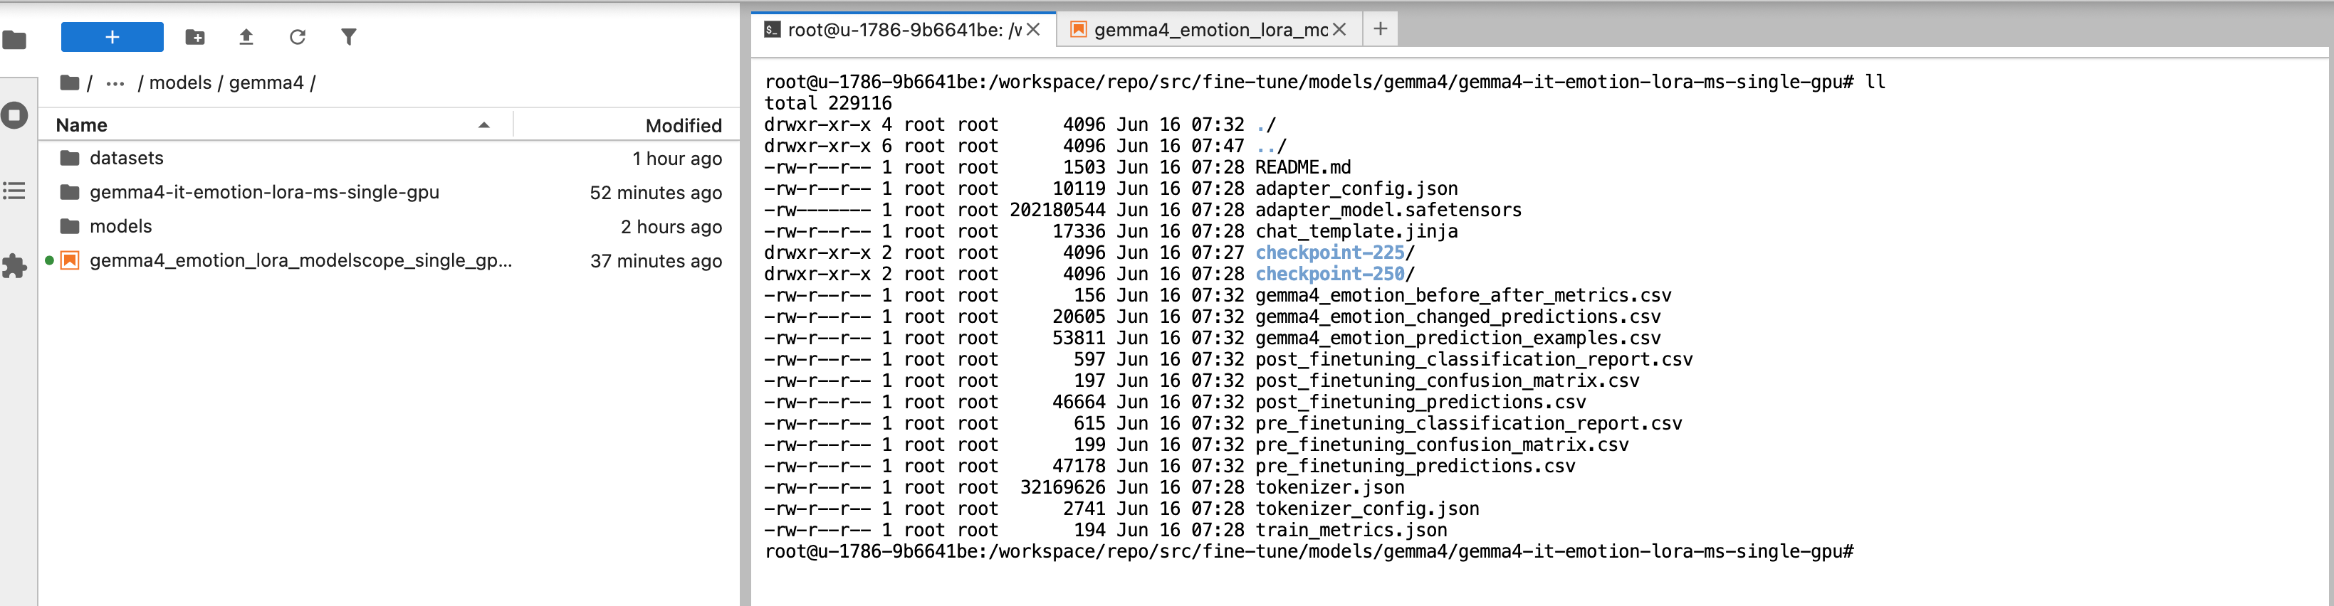Navigate to gemma4 breadcrumb

click(x=266, y=83)
